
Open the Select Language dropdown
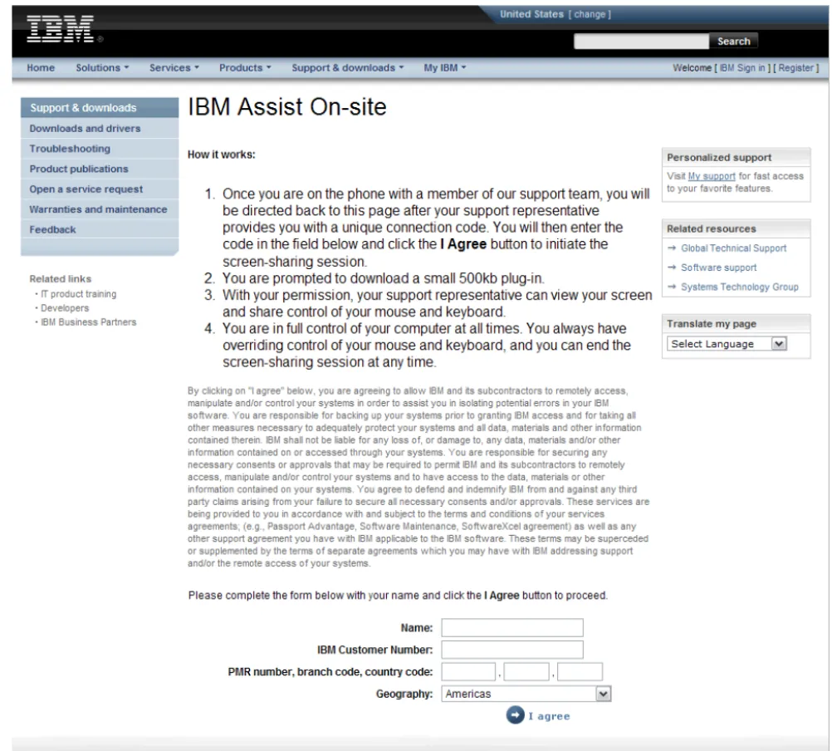coord(727,344)
